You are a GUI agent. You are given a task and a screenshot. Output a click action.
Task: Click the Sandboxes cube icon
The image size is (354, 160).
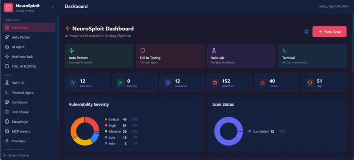point(7,102)
